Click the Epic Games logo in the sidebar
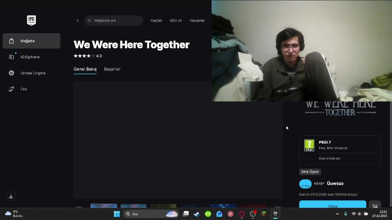This screenshot has height=220, width=392. [x=31, y=20]
